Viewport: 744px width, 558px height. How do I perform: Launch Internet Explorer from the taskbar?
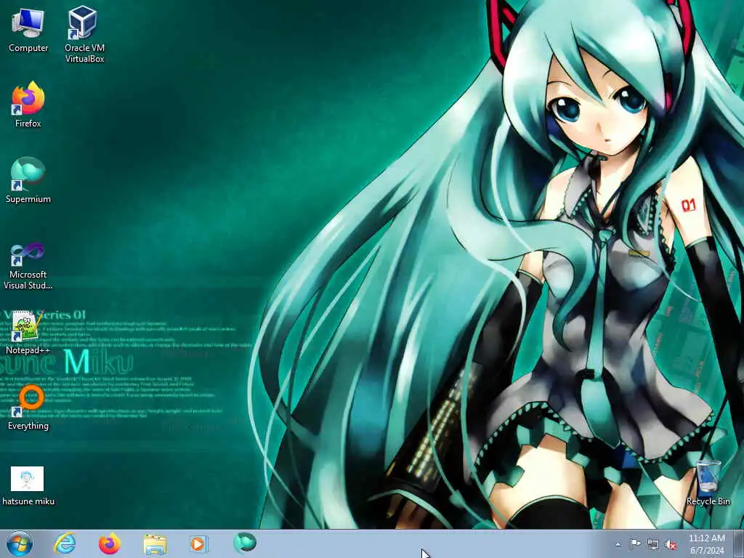point(65,543)
